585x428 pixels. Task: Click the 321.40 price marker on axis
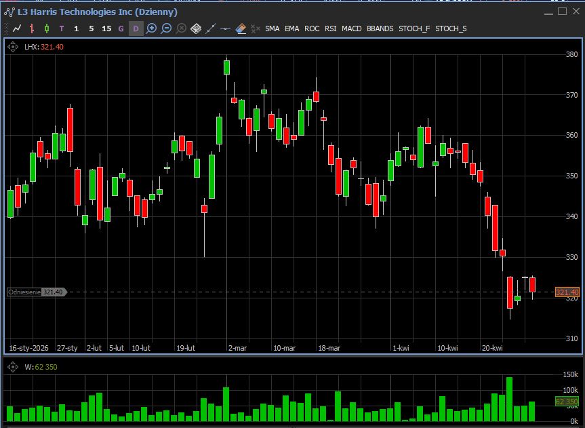point(567,292)
